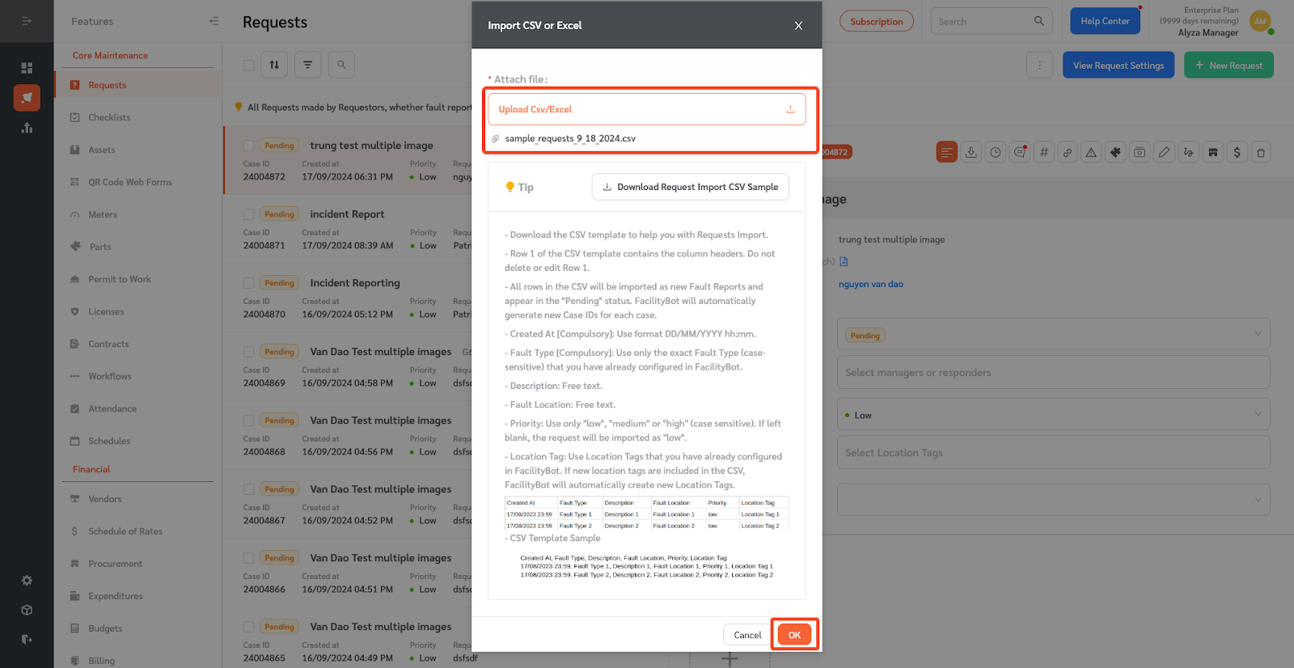1294x668 pixels.
Task: Open the Help Center
Action: [x=1105, y=21]
